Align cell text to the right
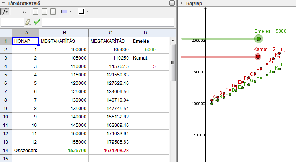 (x=53, y=11)
